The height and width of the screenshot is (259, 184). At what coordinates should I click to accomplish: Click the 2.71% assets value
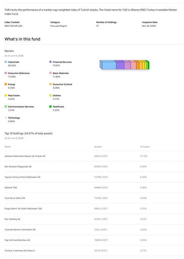[x=143, y=251]
